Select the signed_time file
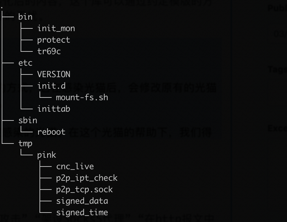 (82, 213)
